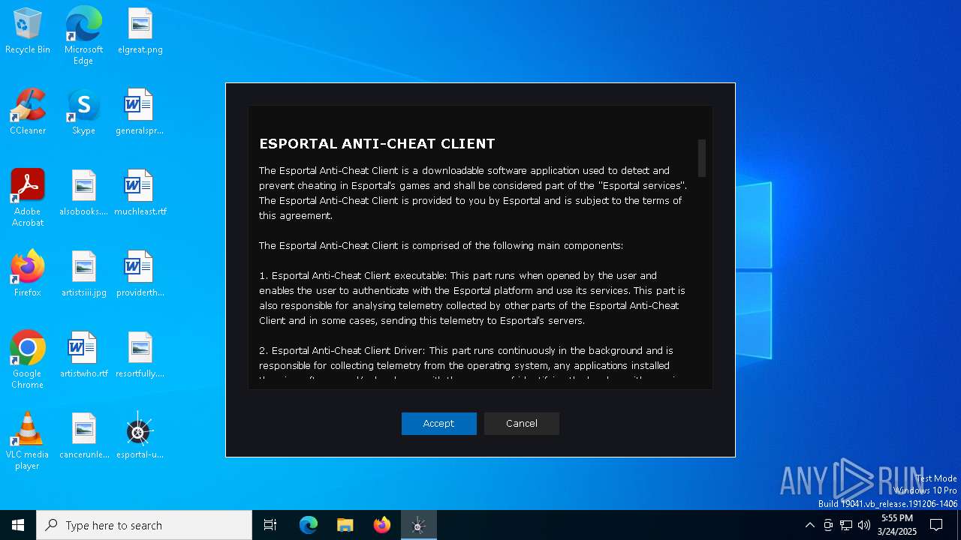The width and height of the screenshot is (961, 540).
Task: Select the VLC media player shortcut
Action: [28, 441]
